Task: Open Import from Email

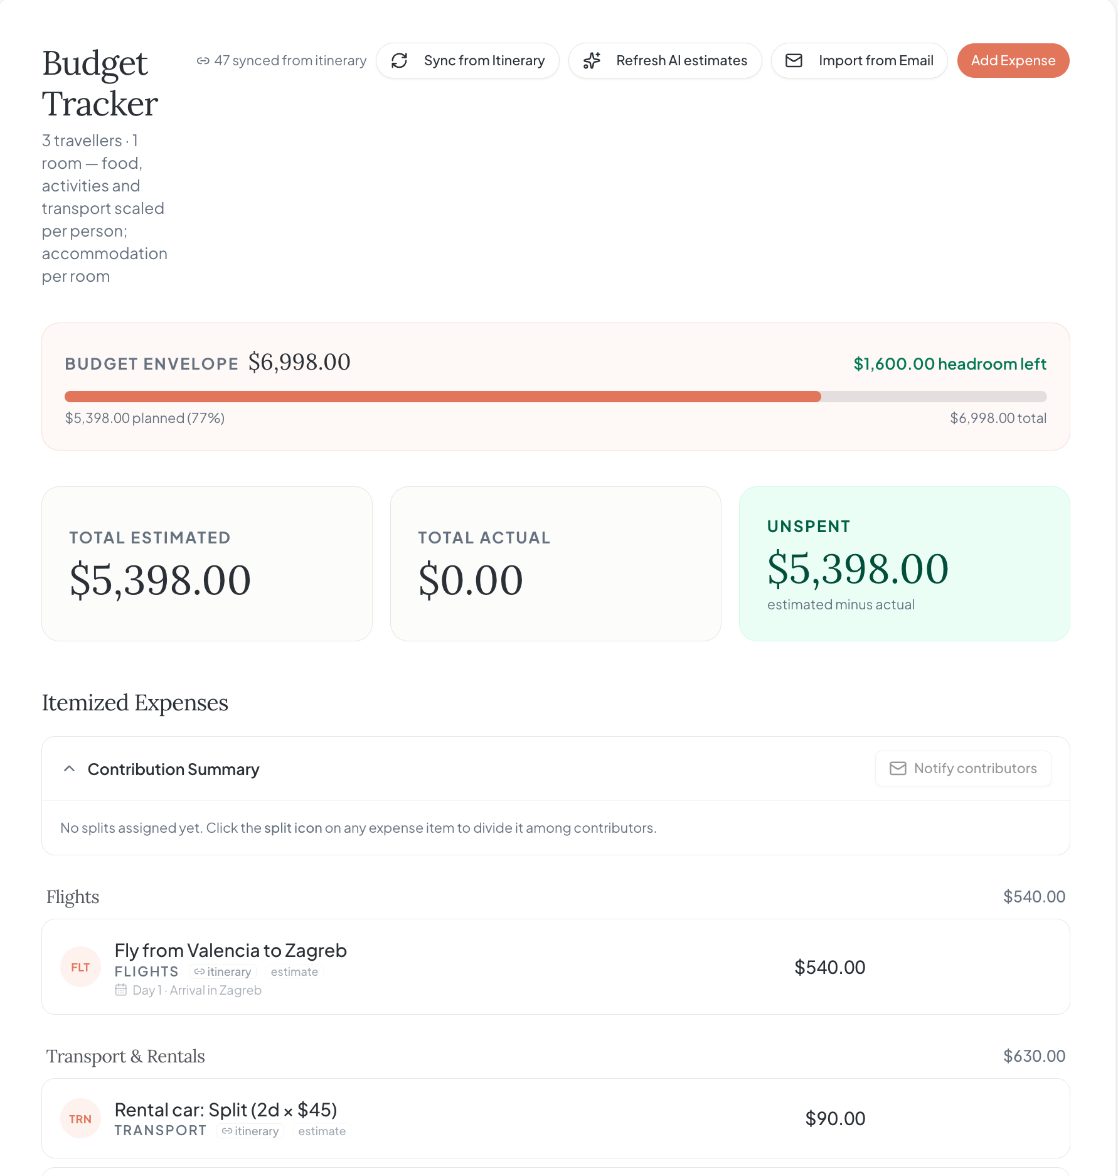Action: point(860,61)
